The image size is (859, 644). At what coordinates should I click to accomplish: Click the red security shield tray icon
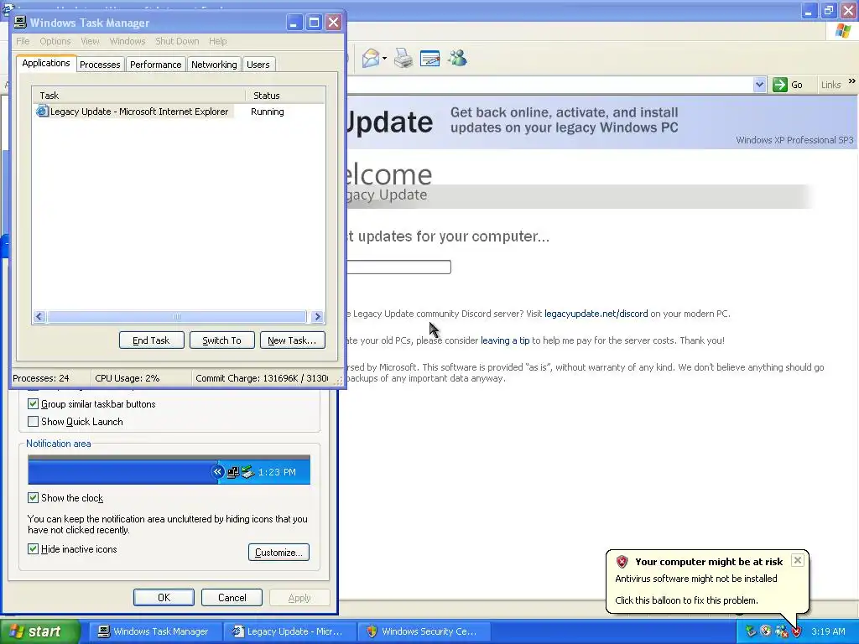pyautogui.click(x=797, y=631)
